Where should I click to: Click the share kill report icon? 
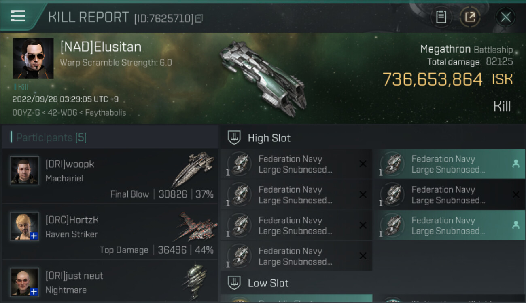coord(470,17)
